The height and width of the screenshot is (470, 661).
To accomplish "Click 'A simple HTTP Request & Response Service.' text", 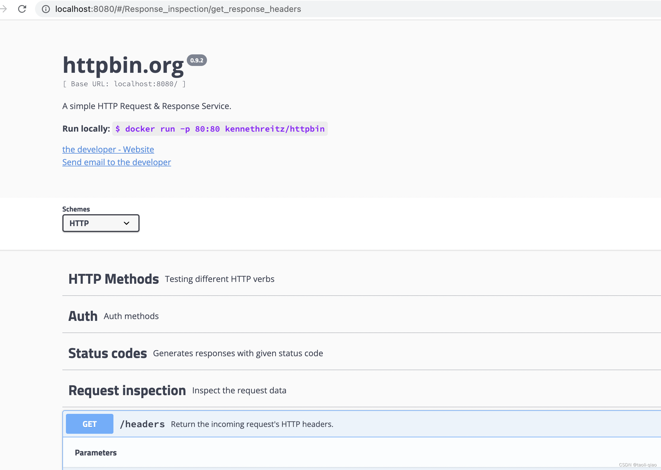I will (x=147, y=106).
